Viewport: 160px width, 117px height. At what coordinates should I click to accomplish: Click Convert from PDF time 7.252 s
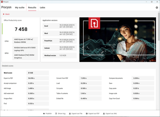pyautogui.click(x=90, y=78)
